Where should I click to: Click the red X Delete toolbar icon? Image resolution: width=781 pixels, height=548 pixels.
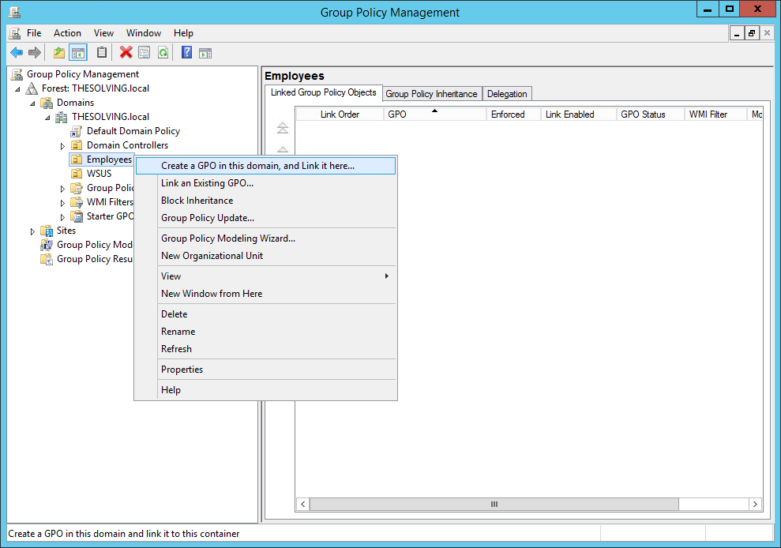[125, 52]
